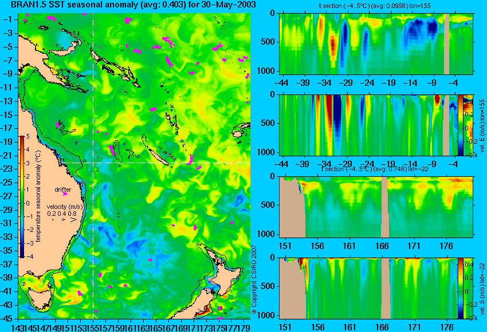Click the vertical "temperature seasonal anomaly (°C)" label
The height and width of the screenshot is (332, 487).
click(x=38, y=197)
